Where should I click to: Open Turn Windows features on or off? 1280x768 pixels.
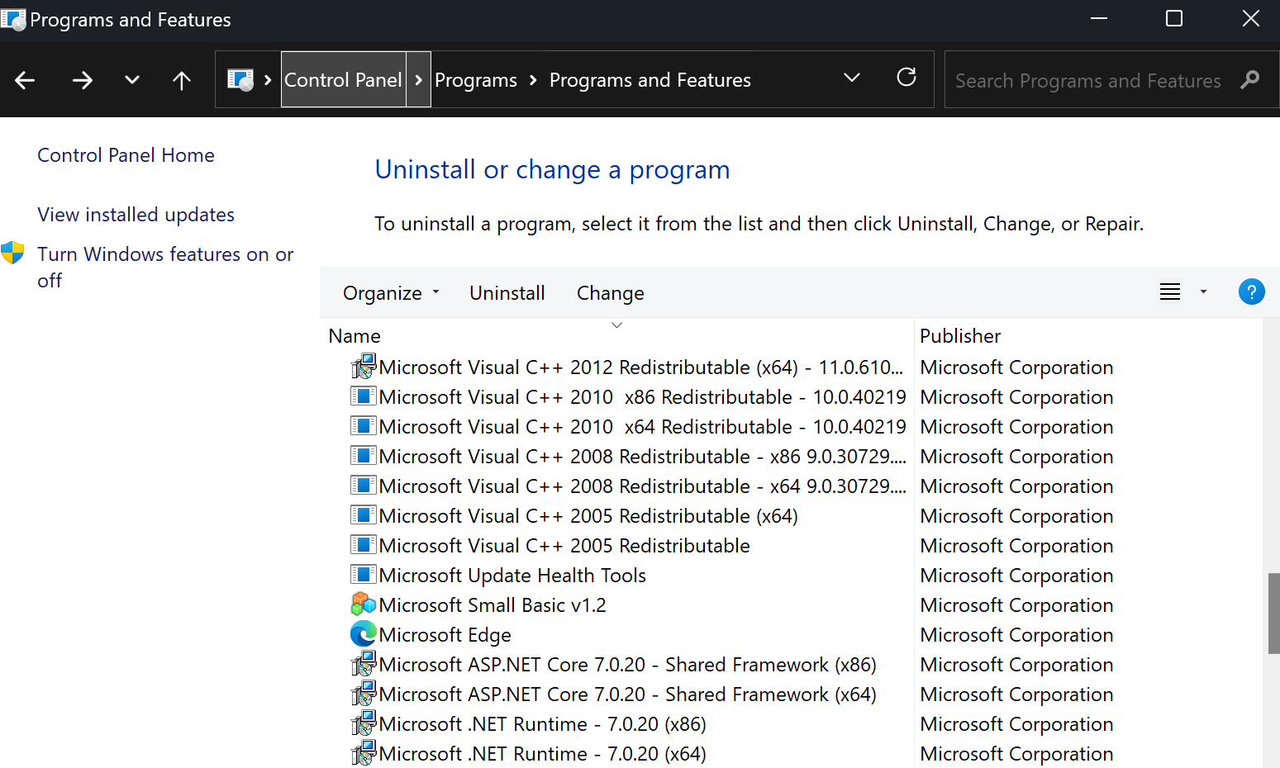point(165,267)
